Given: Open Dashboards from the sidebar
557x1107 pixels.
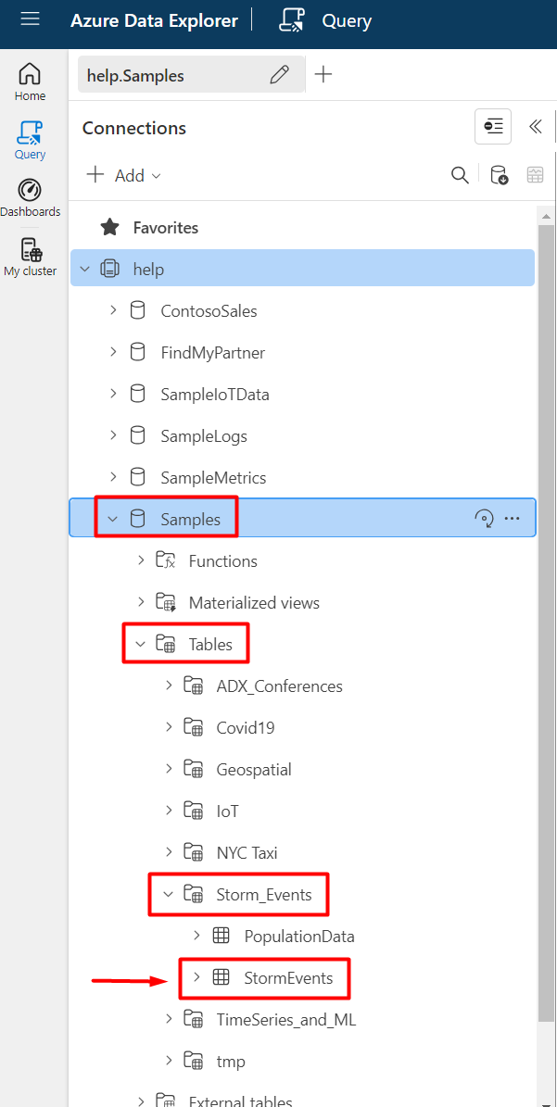Looking at the screenshot, I should [30, 198].
